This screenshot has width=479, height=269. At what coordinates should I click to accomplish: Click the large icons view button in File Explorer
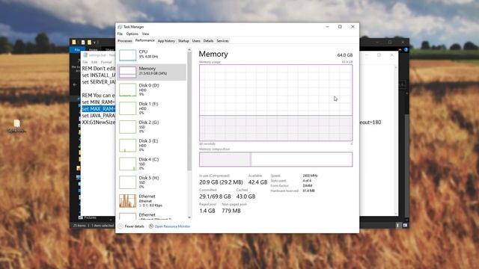click(x=405, y=226)
